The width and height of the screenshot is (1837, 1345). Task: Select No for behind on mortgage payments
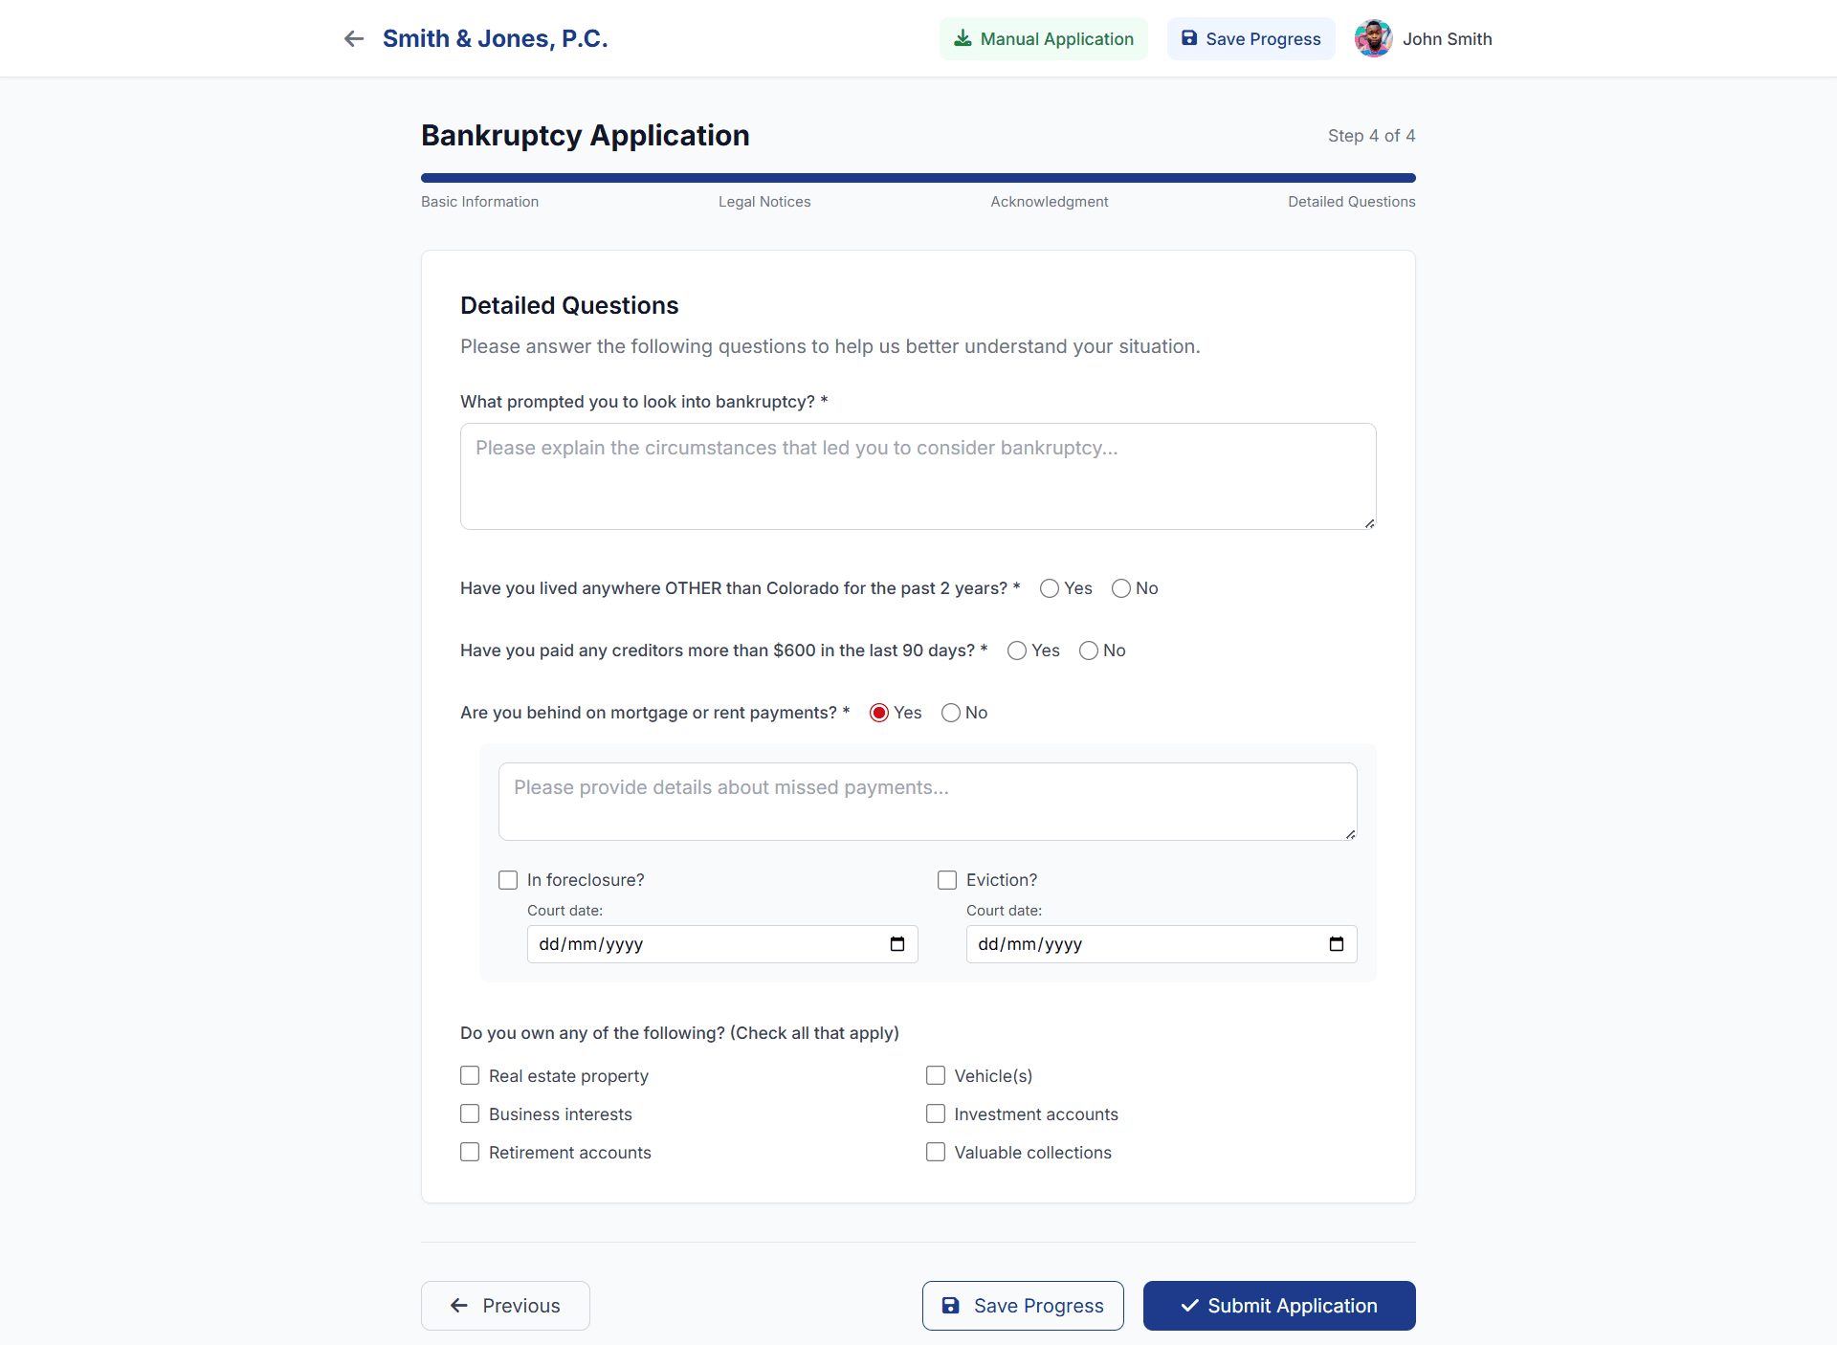pos(951,713)
